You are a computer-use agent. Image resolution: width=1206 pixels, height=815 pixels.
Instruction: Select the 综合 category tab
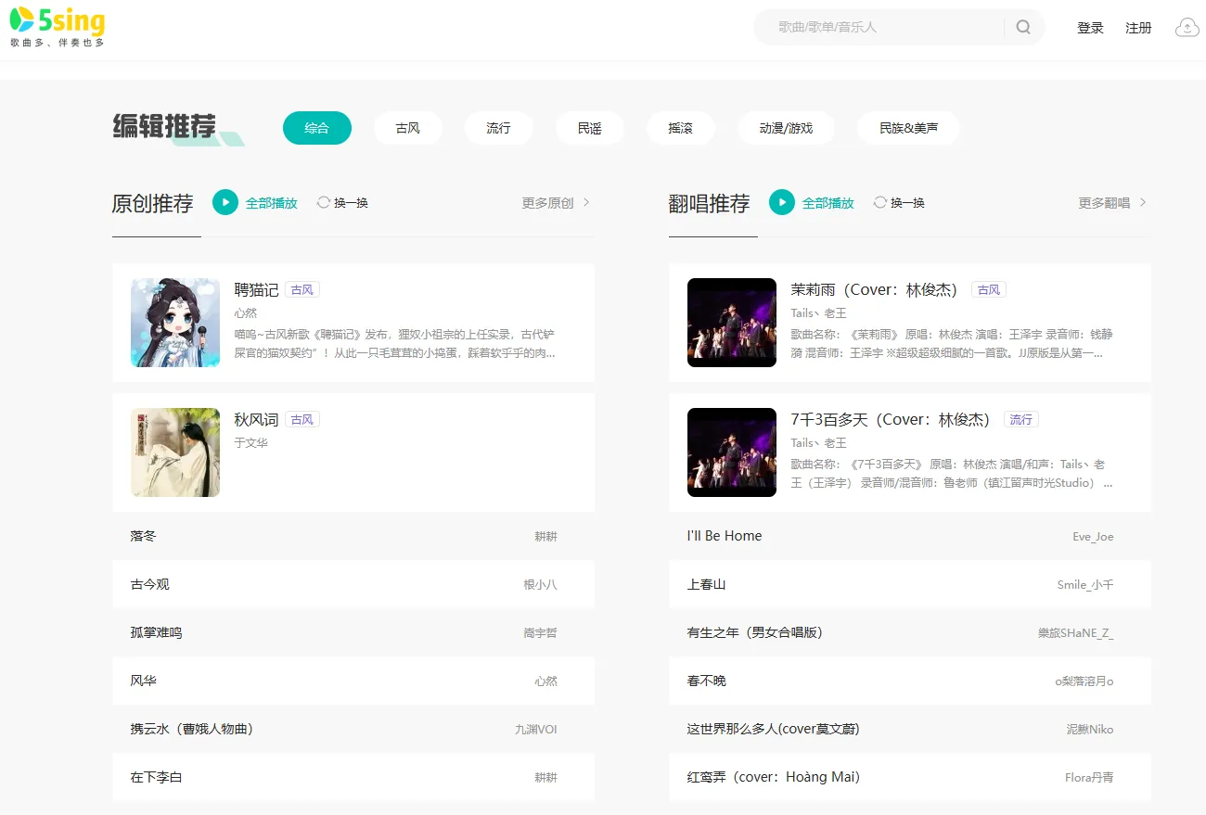click(x=317, y=128)
